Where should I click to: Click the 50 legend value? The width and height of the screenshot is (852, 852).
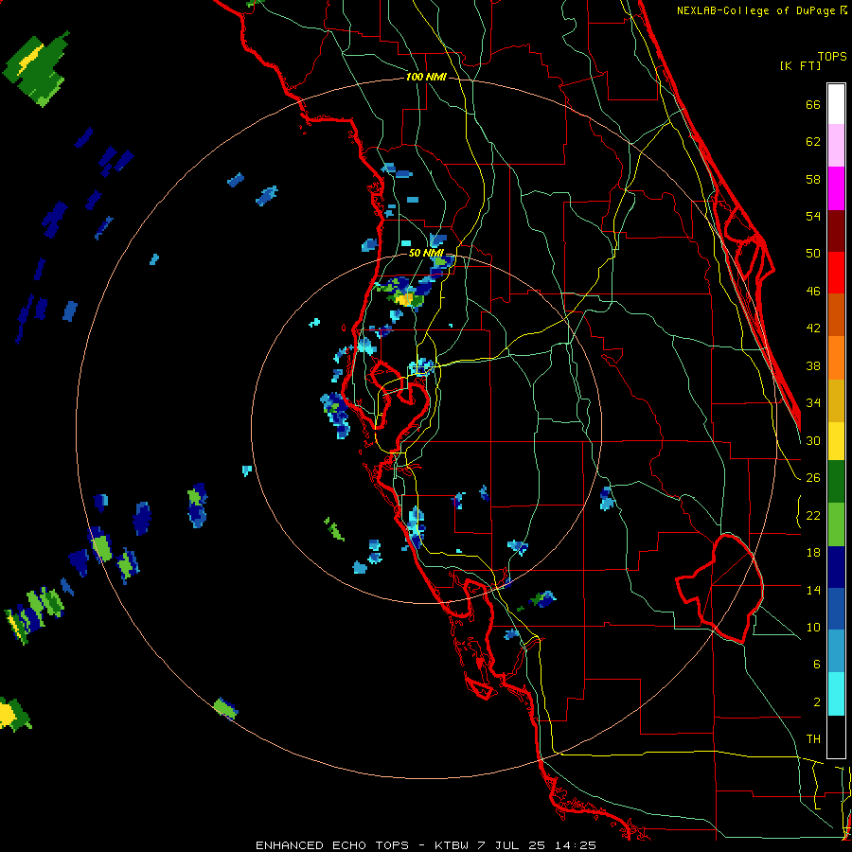point(813,254)
